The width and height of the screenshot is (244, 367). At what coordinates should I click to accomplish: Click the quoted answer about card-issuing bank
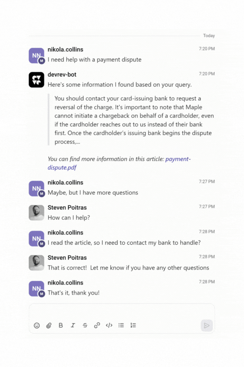(134, 120)
